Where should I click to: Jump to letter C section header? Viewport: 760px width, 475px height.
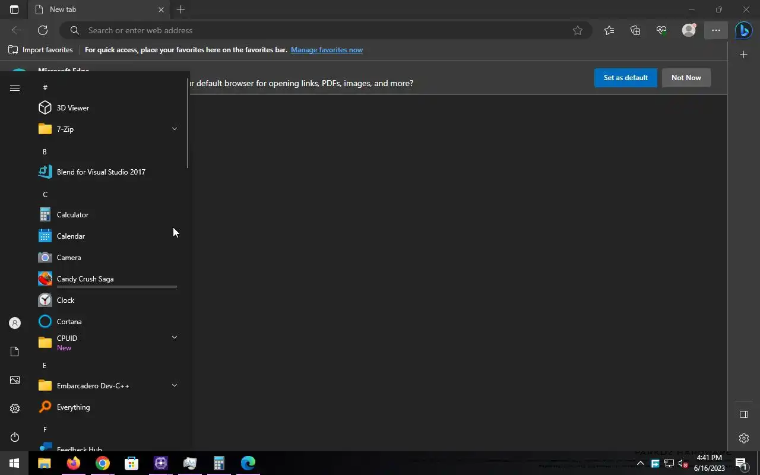(x=45, y=194)
